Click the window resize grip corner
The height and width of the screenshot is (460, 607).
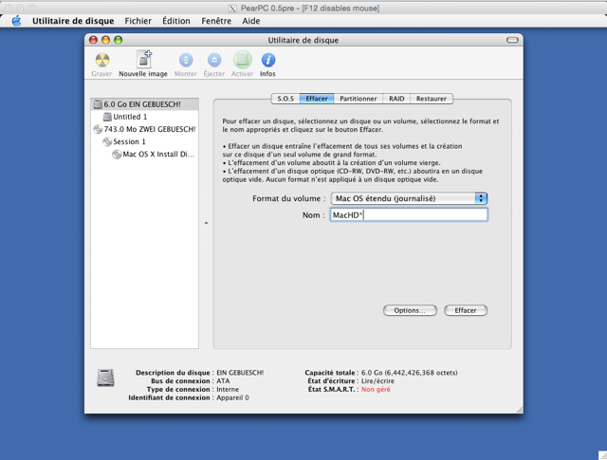(519, 410)
